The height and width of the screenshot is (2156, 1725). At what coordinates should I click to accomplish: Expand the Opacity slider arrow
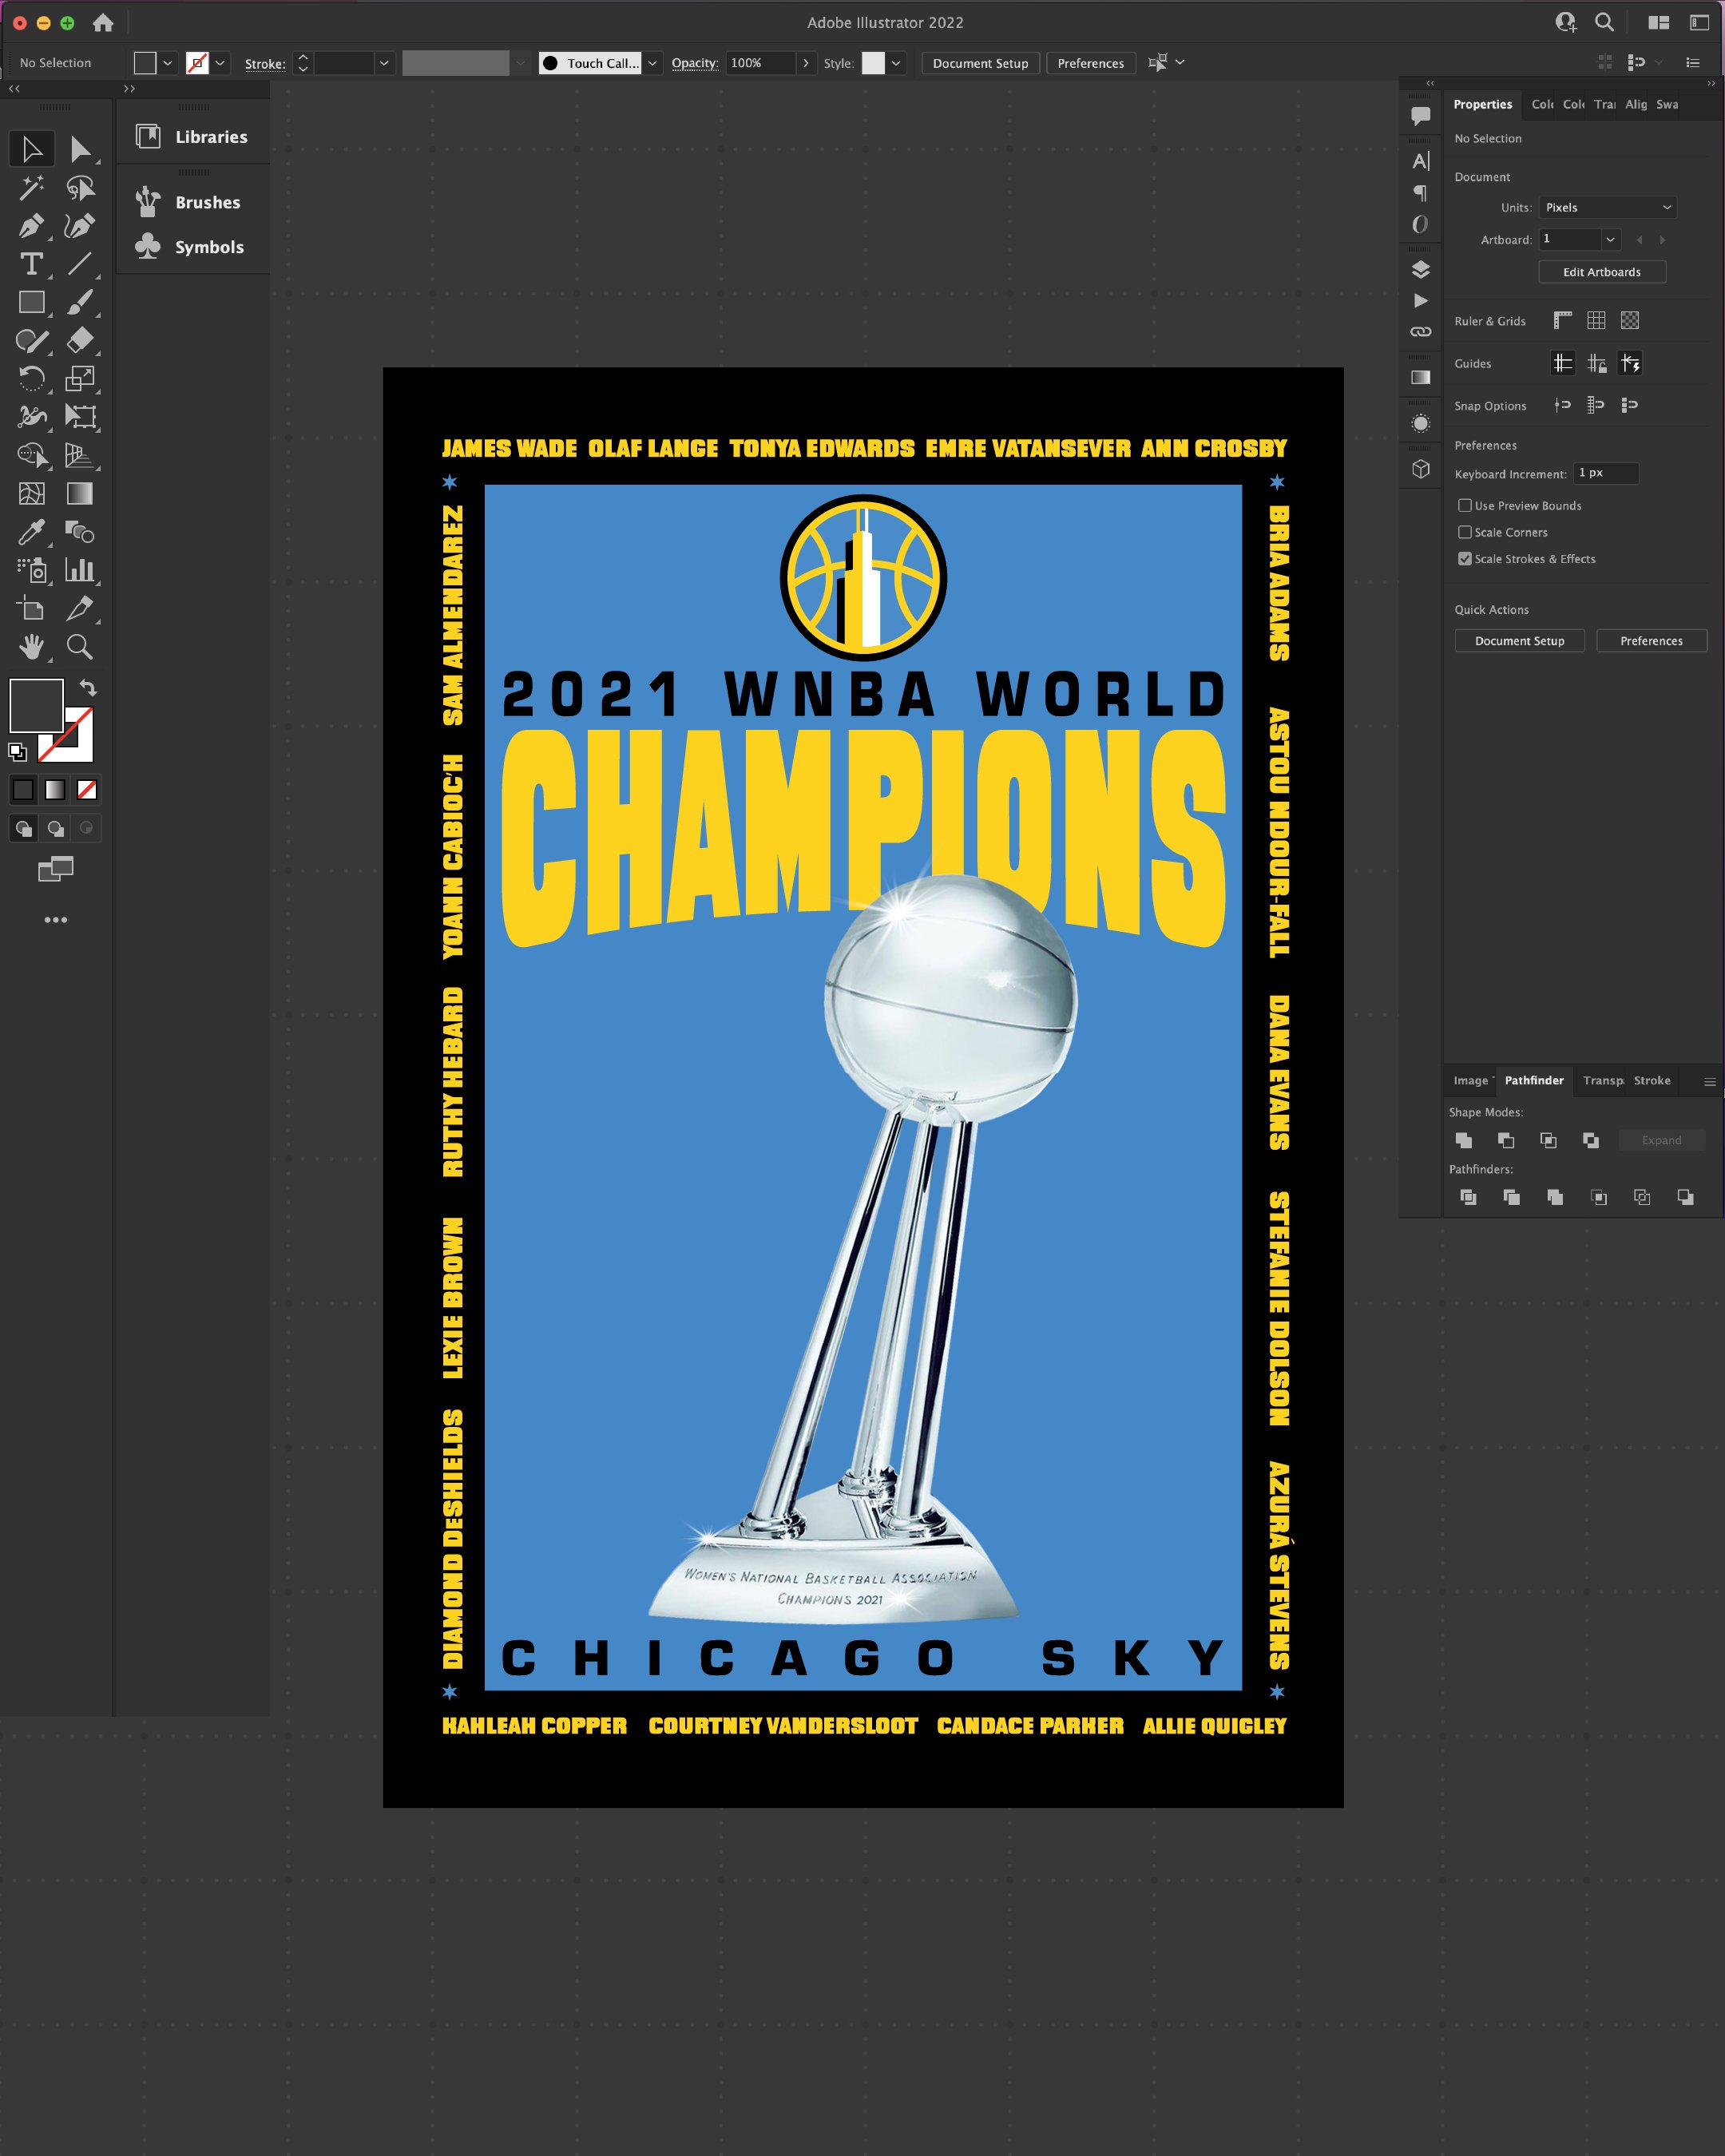pyautogui.click(x=806, y=63)
